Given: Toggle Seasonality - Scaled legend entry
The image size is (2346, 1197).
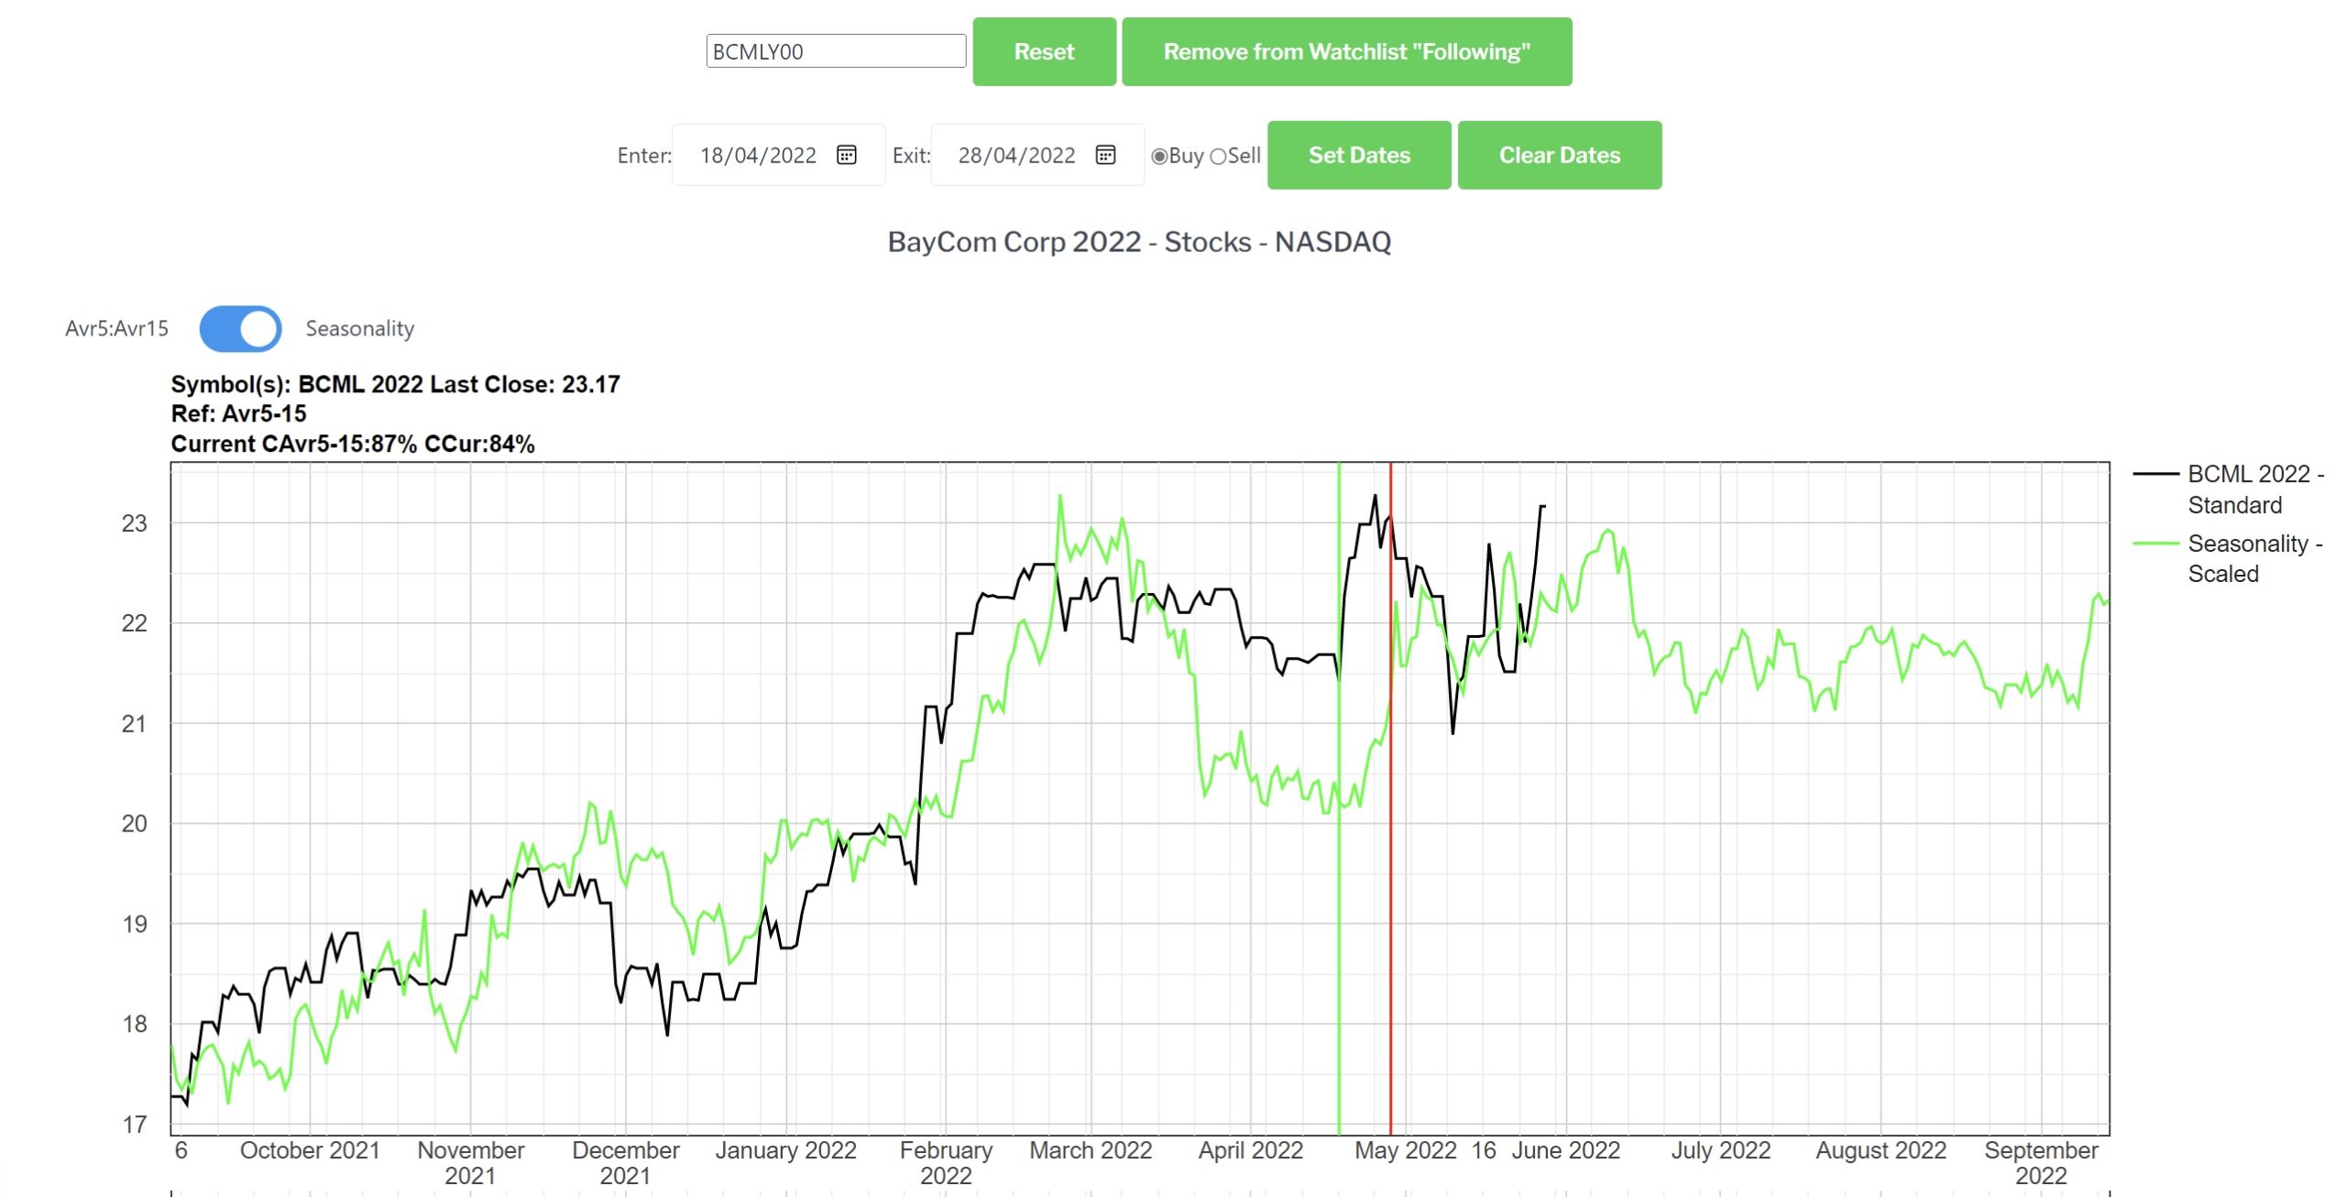Looking at the screenshot, I should [x=2229, y=558].
